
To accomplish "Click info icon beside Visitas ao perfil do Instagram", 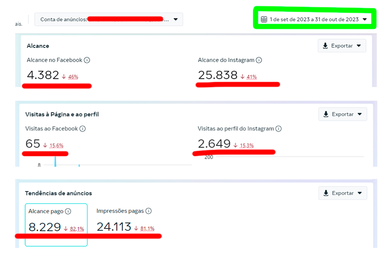I will pyautogui.click(x=278, y=129).
